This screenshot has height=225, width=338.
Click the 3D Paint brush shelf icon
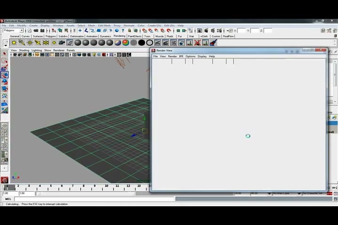pyautogui.click(x=214, y=43)
